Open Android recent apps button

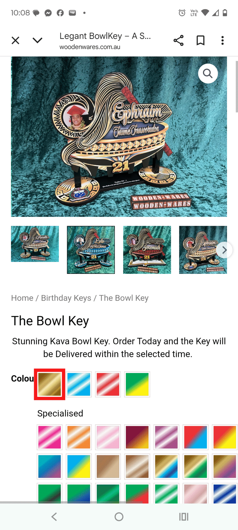click(184, 517)
